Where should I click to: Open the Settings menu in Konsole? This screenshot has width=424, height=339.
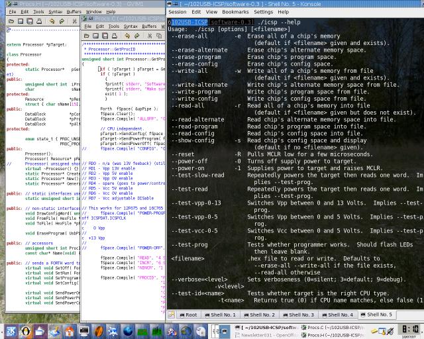263,12
